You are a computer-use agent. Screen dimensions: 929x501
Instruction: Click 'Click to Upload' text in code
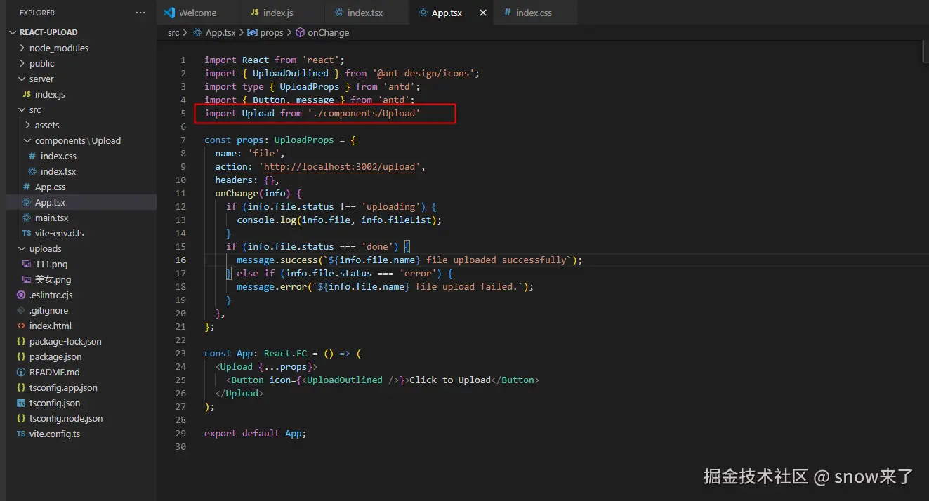click(x=450, y=380)
